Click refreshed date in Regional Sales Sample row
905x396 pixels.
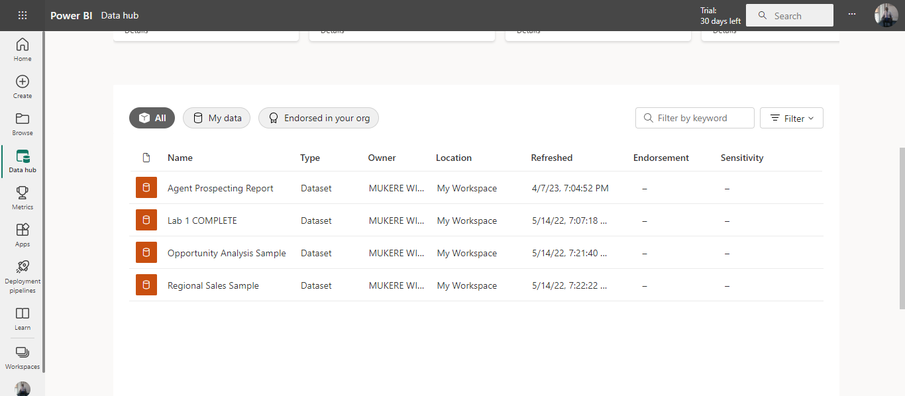(x=570, y=285)
